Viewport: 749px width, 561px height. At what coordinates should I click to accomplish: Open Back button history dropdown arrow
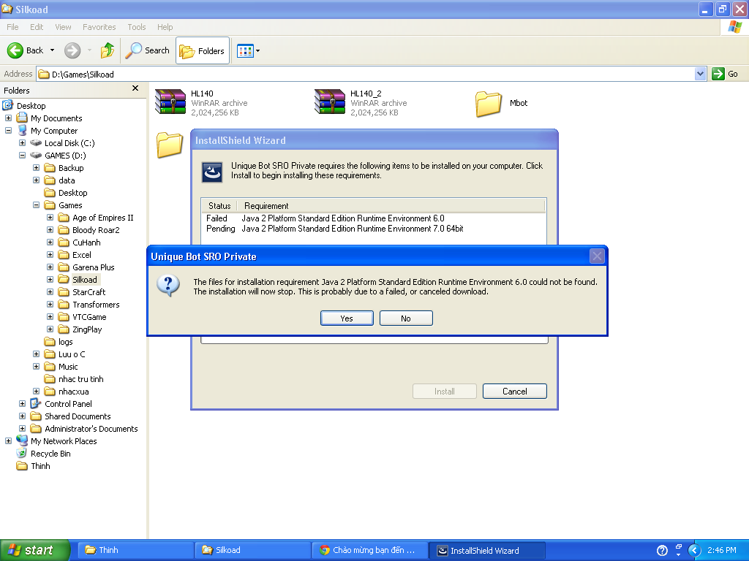coord(52,50)
